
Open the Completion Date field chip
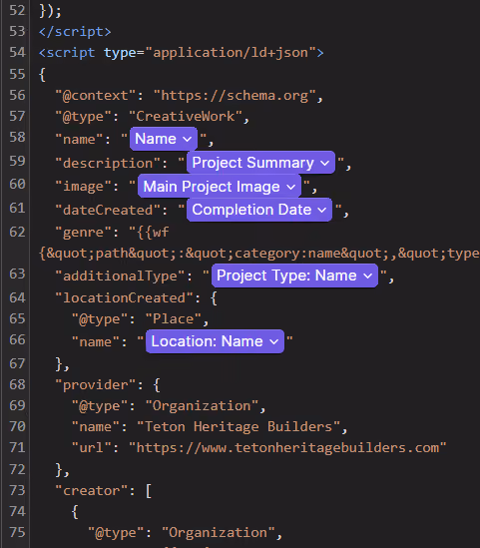tap(259, 210)
